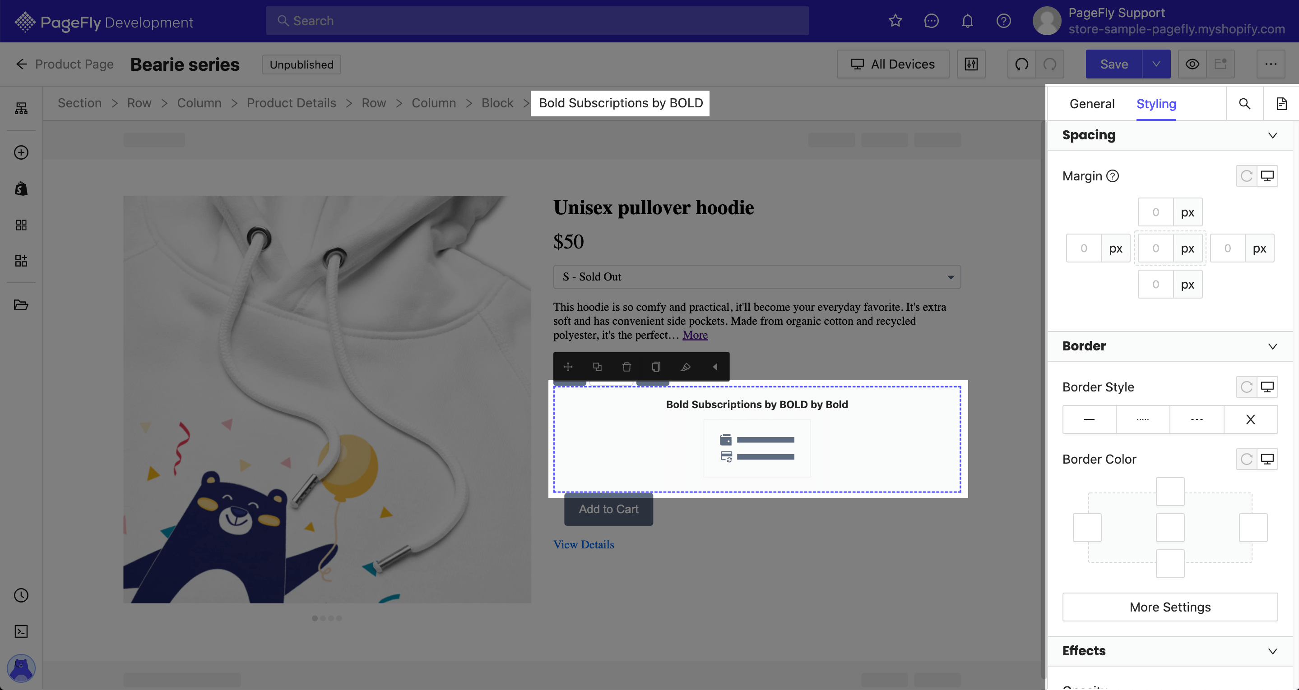Preview the page with the eye icon
The width and height of the screenshot is (1299, 690).
(1192, 64)
